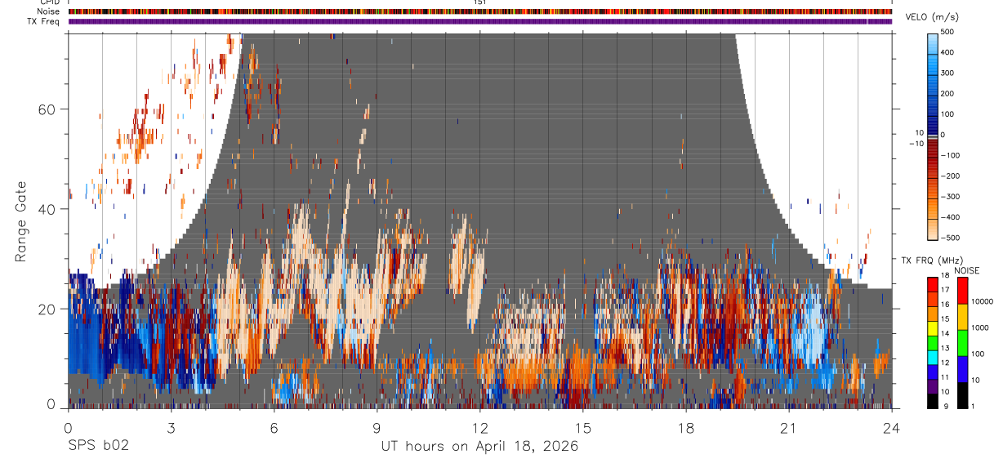The width and height of the screenshot is (1003, 463).
Task: Click the 'SPS b02' radar label
Action: tap(98, 446)
